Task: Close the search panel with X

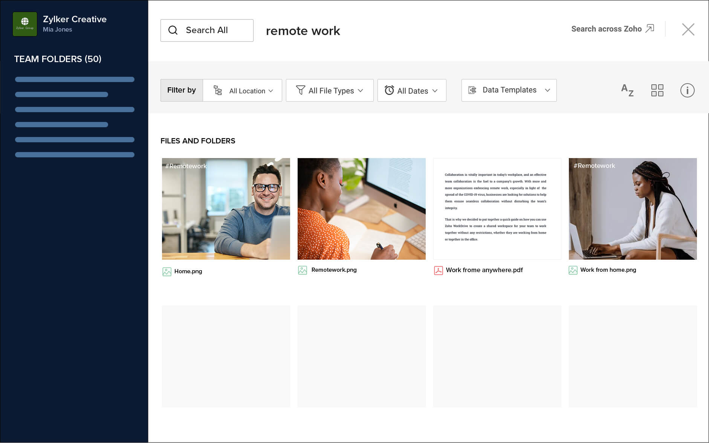Action: coord(688,29)
